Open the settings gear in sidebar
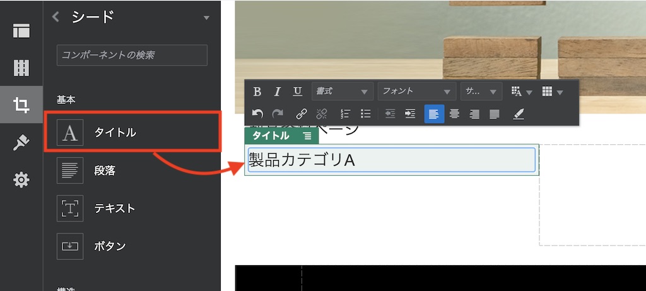 [x=21, y=180]
